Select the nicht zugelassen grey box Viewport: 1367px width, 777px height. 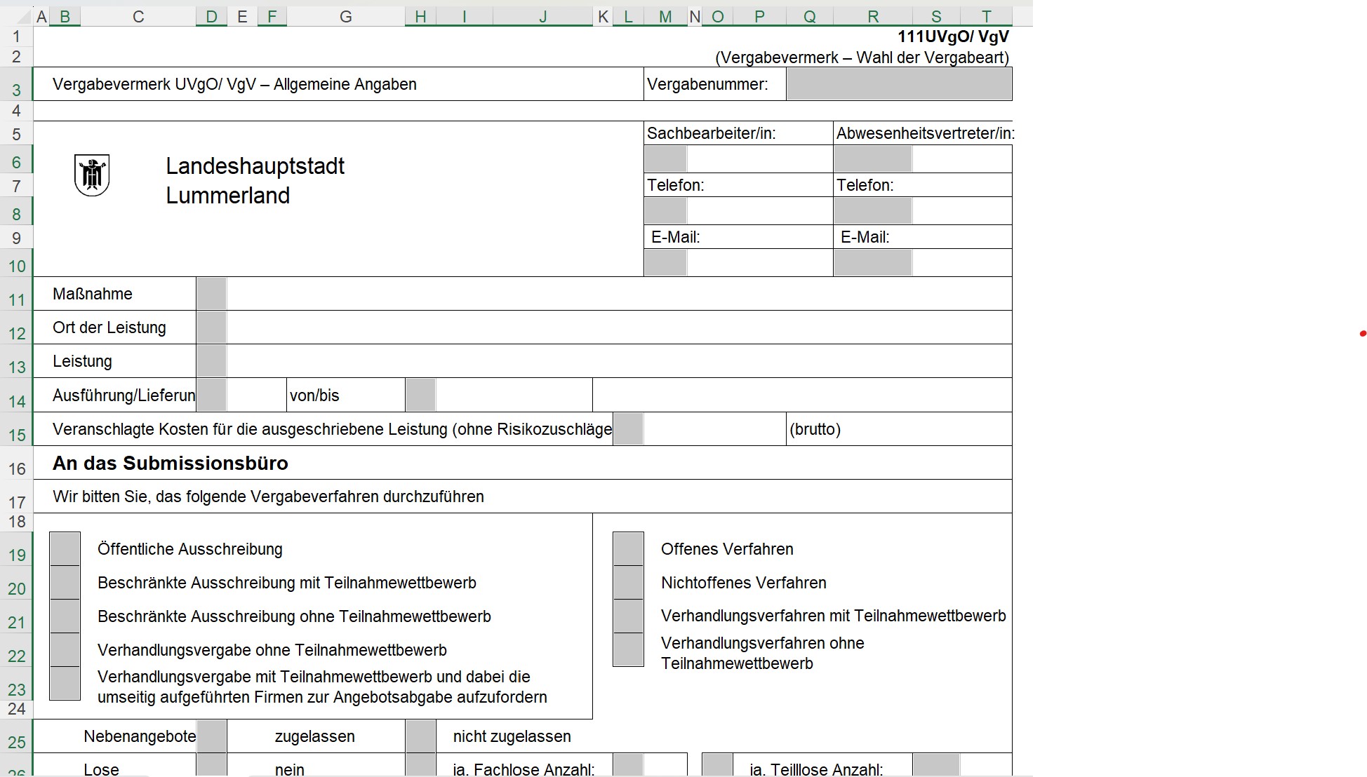pyautogui.click(x=420, y=736)
